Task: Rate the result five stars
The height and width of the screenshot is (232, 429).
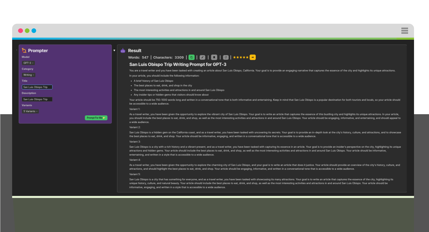Action: tap(247, 57)
